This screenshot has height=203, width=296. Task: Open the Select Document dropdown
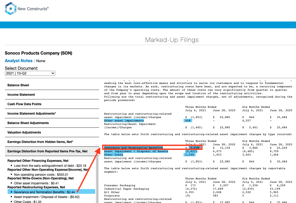(x=30, y=73)
